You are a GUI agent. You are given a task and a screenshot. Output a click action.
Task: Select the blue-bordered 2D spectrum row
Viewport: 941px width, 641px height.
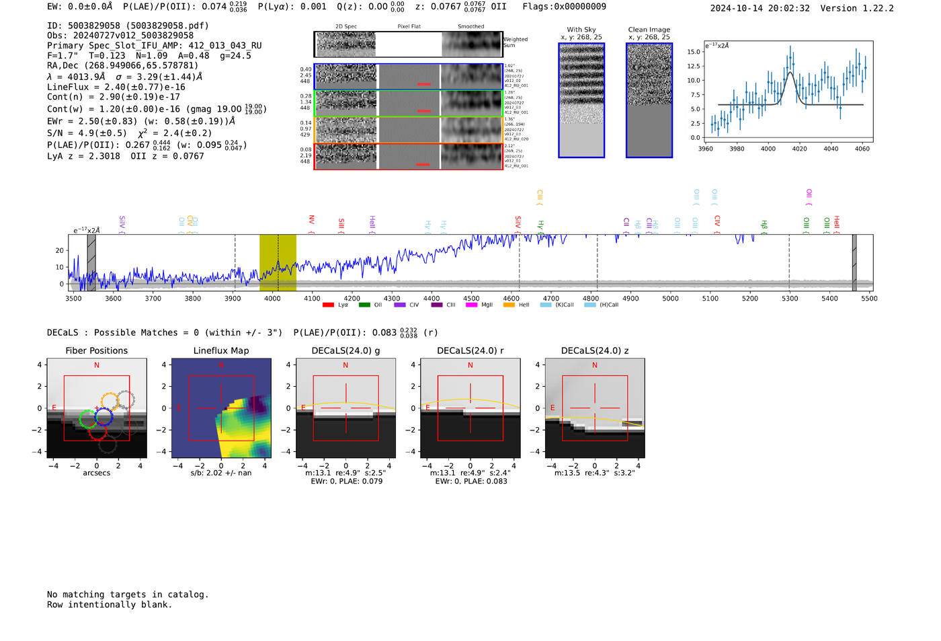tap(409, 77)
